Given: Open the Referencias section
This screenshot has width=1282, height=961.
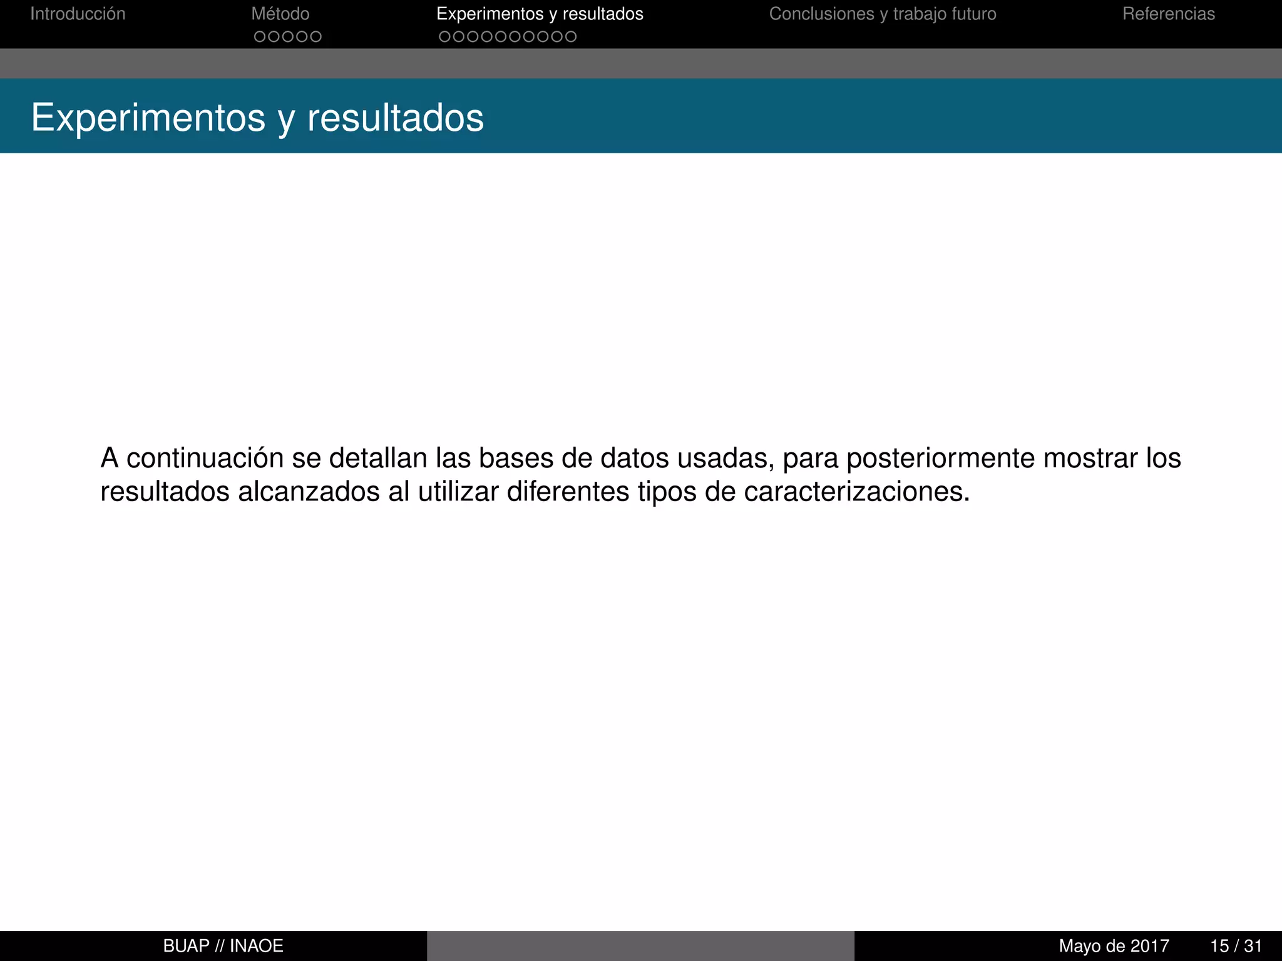Looking at the screenshot, I should (1168, 14).
